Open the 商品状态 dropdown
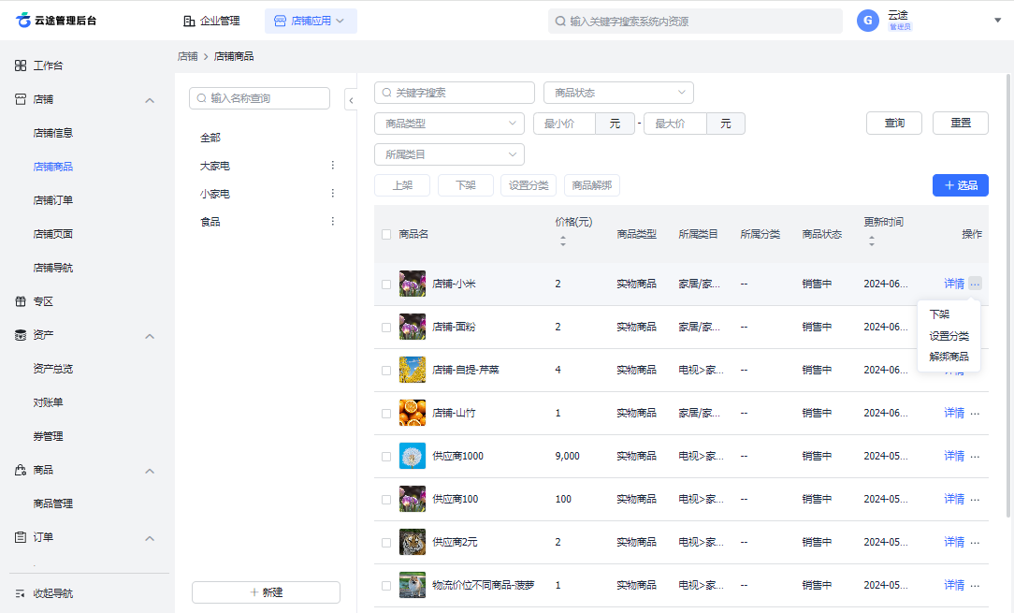The height and width of the screenshot is (613, 1014). point(618,93)
